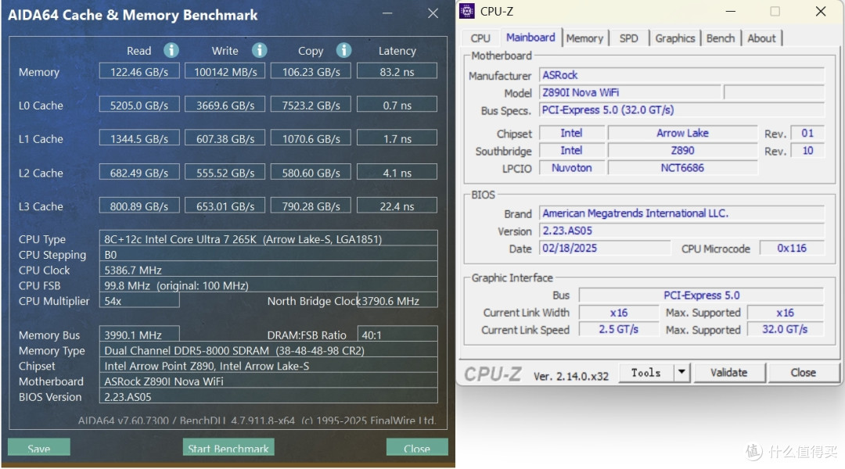Click the L0 Cache Read value 5205.0 GB/s
Image resolution: width=845 pixels, height=469 pixels.
pos(139,105)
